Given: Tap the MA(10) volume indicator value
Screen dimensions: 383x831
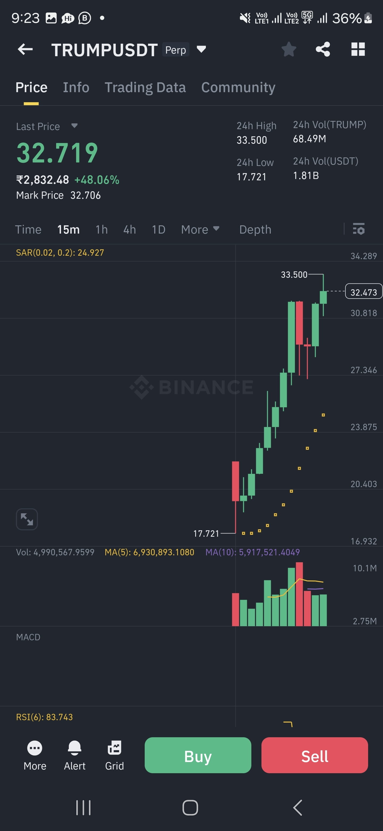Looking at the screenshot, I should click(253, 552).
